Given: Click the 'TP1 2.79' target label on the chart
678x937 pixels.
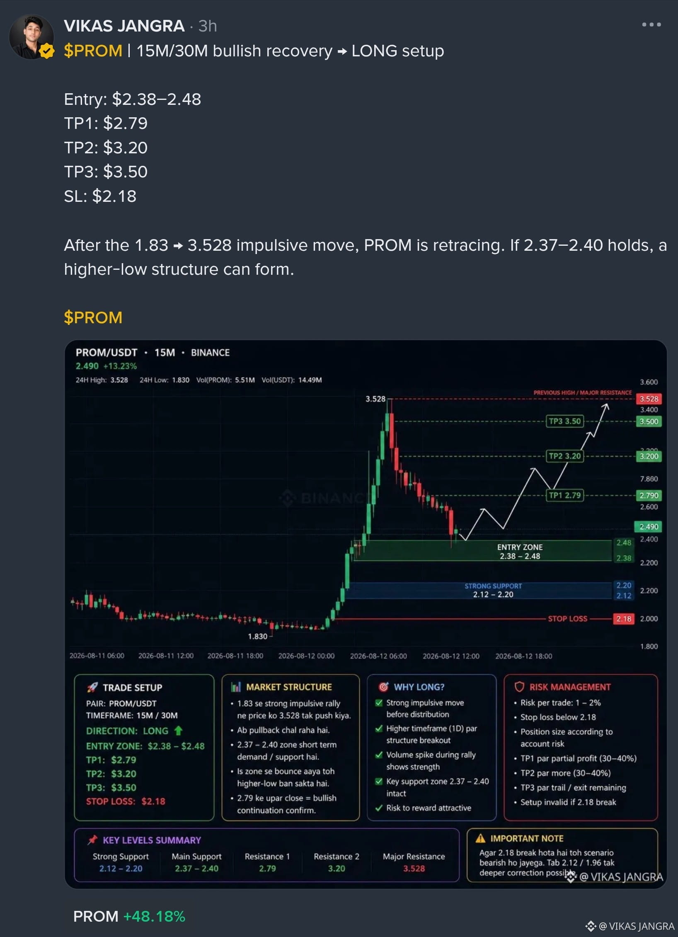Looking at the screenshot, I should [565, 495].
